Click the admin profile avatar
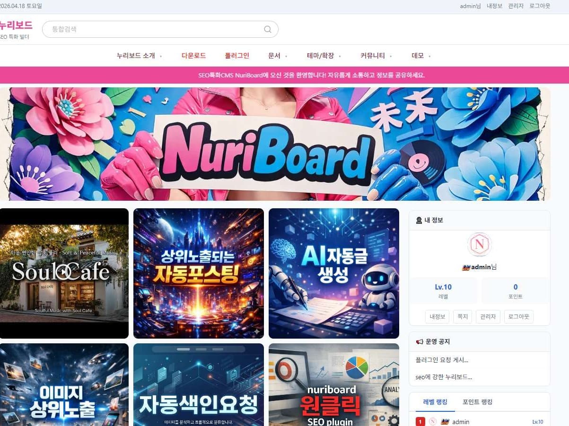 coord(479,245)
